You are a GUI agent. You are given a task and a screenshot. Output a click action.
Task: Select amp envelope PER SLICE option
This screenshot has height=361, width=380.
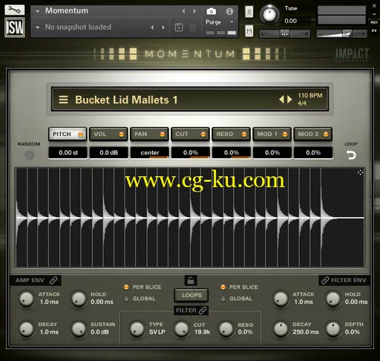click(x=142, y=287)
